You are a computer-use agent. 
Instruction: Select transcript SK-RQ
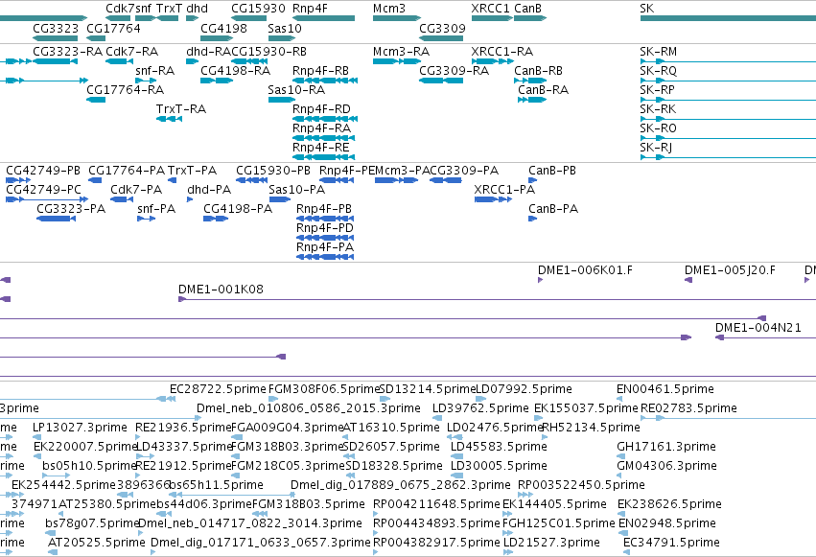[x=728, y=81]
